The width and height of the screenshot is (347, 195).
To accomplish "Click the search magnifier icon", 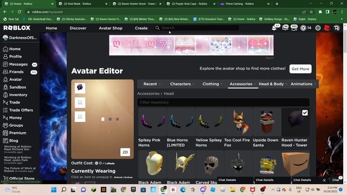I will (x=157, y=28).
